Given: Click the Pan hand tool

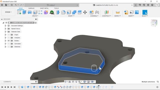Looking at the screenshot, I should (73, 82).
